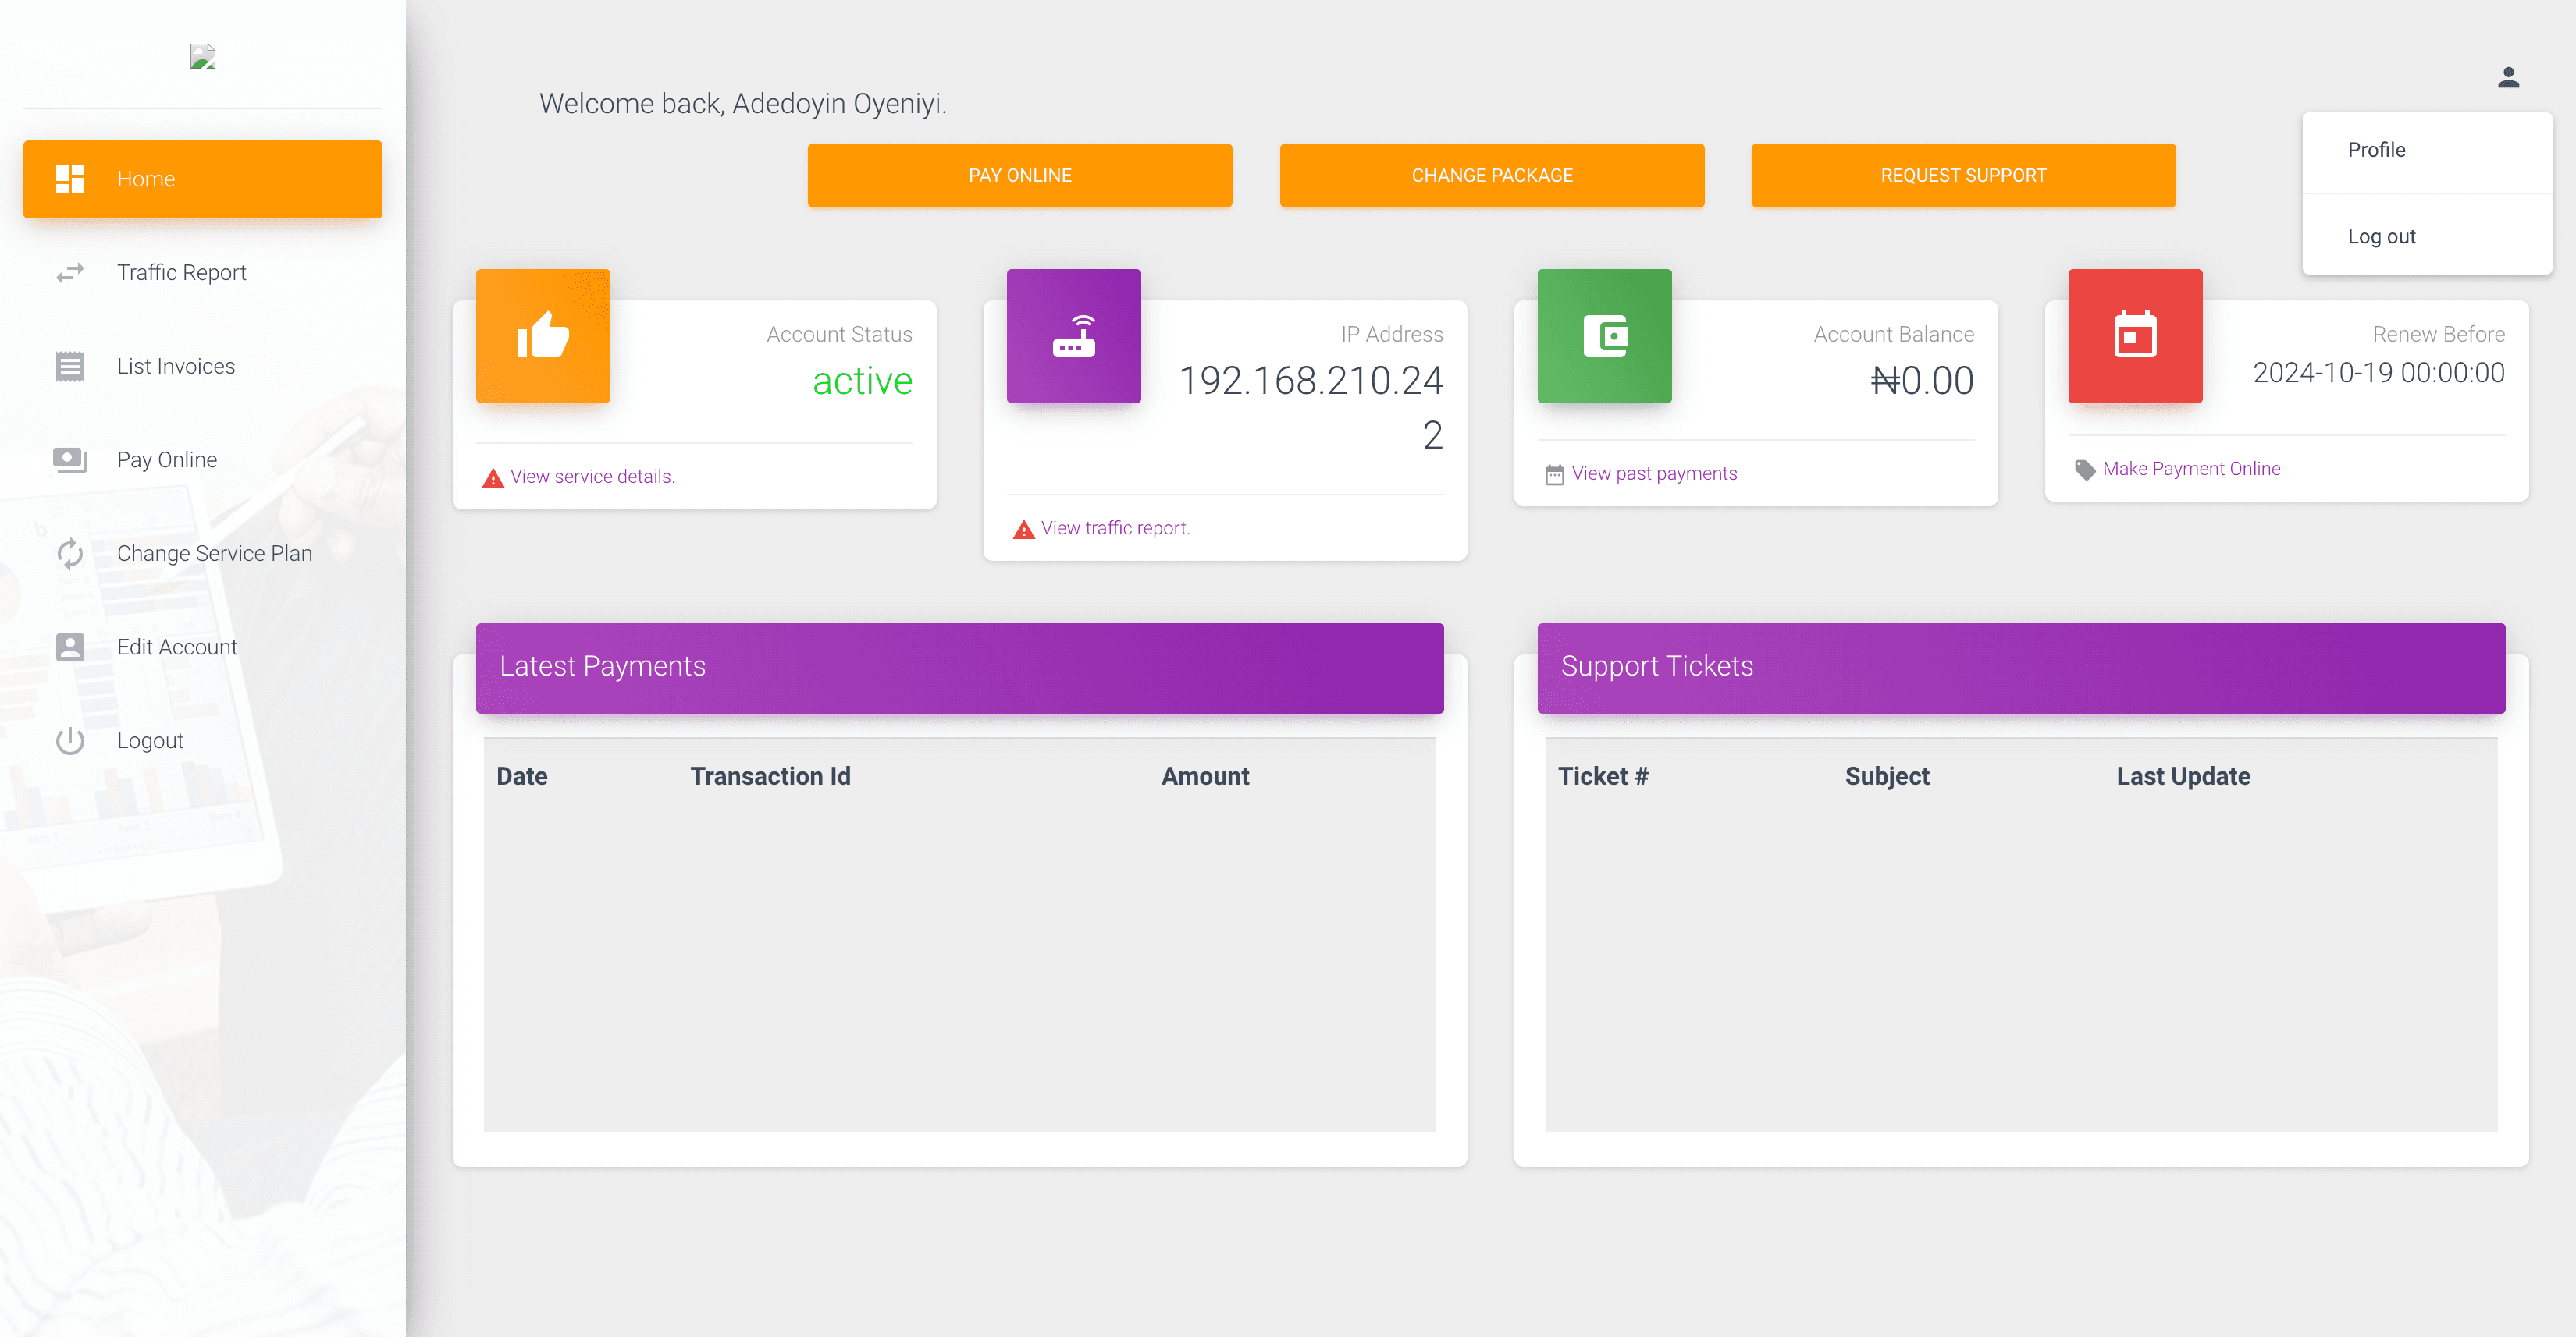Click the Change Service Plan refresh icon

pos(70,554)
